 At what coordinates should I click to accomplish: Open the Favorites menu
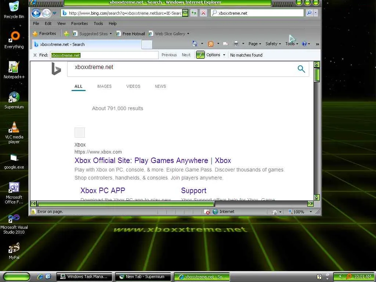pyautogui.click(x=79, y=23)
